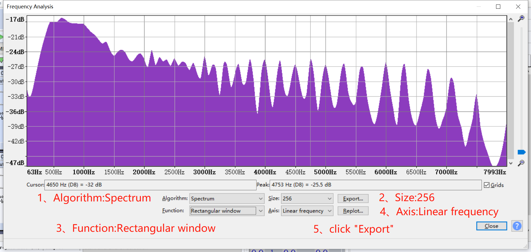Image resolution: width=531 pixels, height=252 pixels.
Task: Click the blue vertical zoom slider handle
Action: 521,152
